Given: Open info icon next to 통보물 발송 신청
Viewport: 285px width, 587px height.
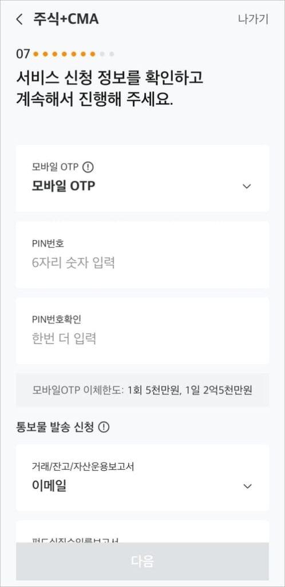Looking at the screenshot, I should [x=104, y=426].
